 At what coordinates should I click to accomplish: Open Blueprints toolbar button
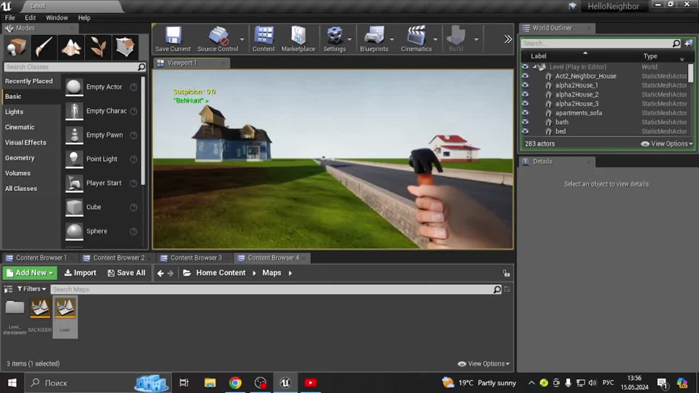tap(374, 39)
